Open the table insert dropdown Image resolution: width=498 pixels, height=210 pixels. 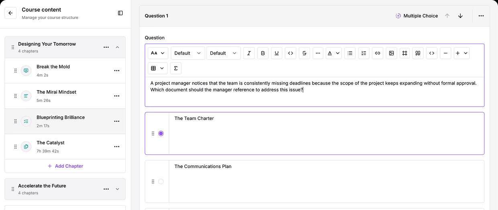pos(158,68)
